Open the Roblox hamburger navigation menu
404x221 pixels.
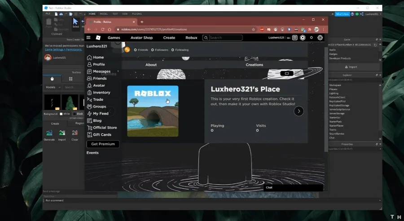(x=88, y=38)
